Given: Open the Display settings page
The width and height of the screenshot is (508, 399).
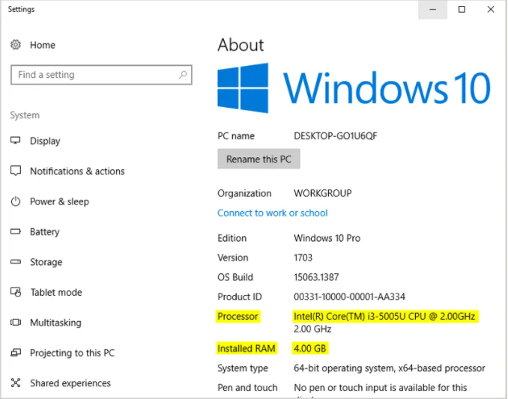Looking at the screenshot, I should pos(45,141).
